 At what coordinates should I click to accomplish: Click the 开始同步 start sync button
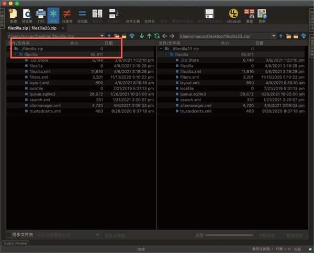click(x=266, y=235)
